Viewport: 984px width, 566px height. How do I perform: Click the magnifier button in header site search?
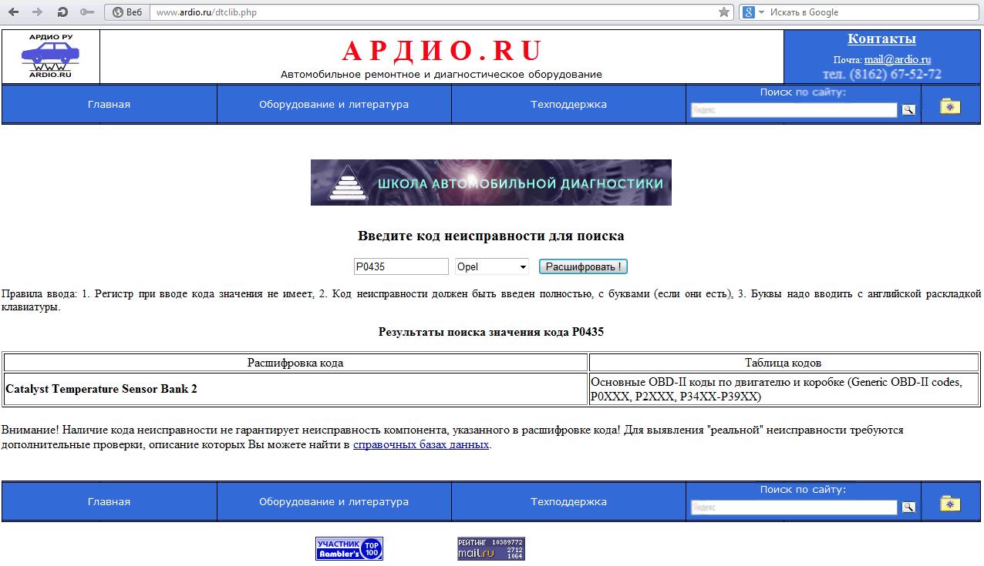tap(908, 109)
